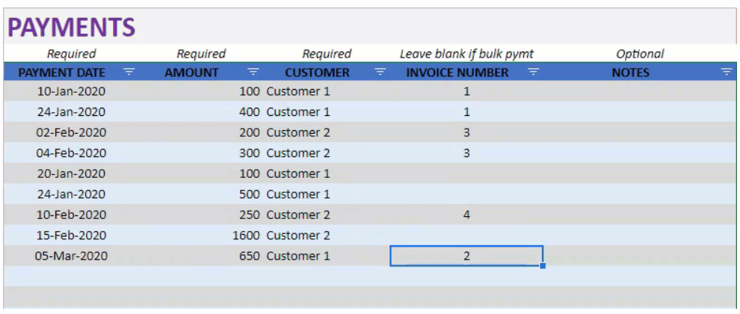Select the PAYMENT DATE header text

click(x=62, y=73)
